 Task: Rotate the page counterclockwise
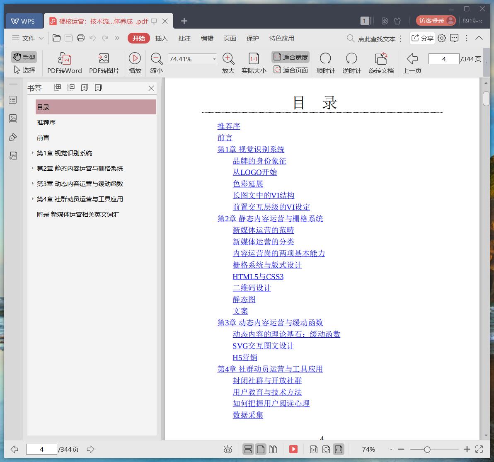tap(351, 63)
